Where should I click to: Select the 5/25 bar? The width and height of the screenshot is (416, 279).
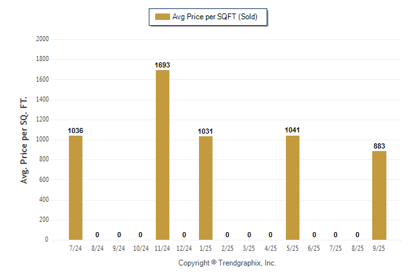292,188
